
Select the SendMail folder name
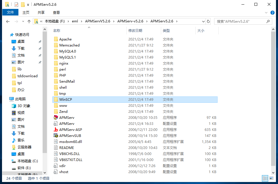pos(67,82)
